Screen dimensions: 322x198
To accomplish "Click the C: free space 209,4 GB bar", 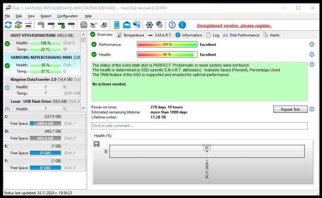I will coord(45,123).
